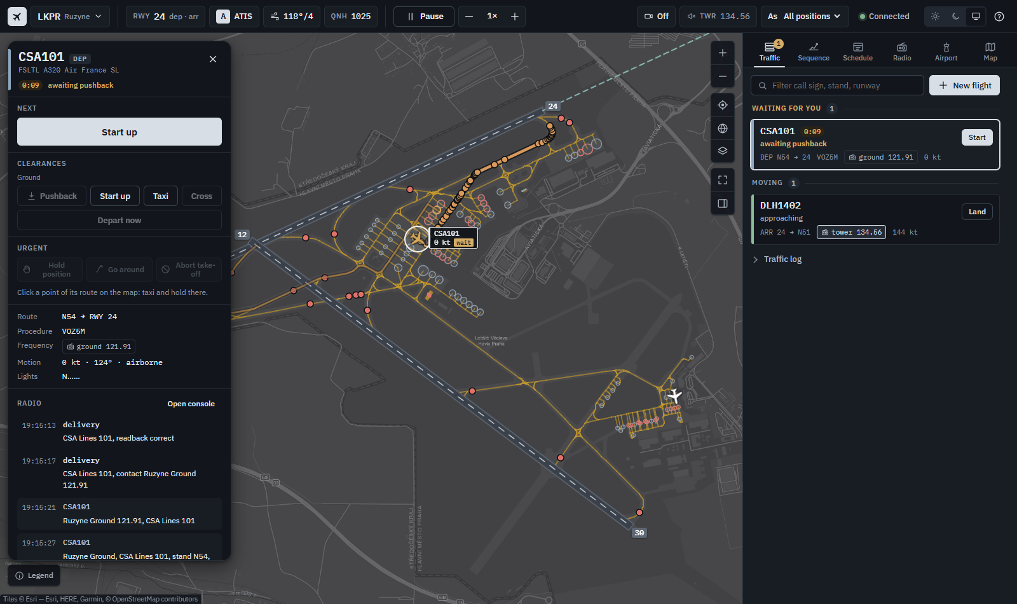Open the help question mark icon
The image size is (1017, 604).
pos(999,17)
